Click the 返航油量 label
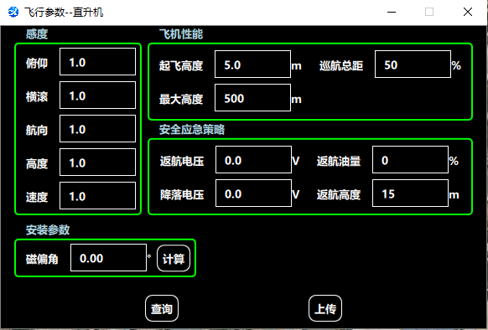Image resolution: width=488 pixels, height=330 pixels. [x=339, y=161]
